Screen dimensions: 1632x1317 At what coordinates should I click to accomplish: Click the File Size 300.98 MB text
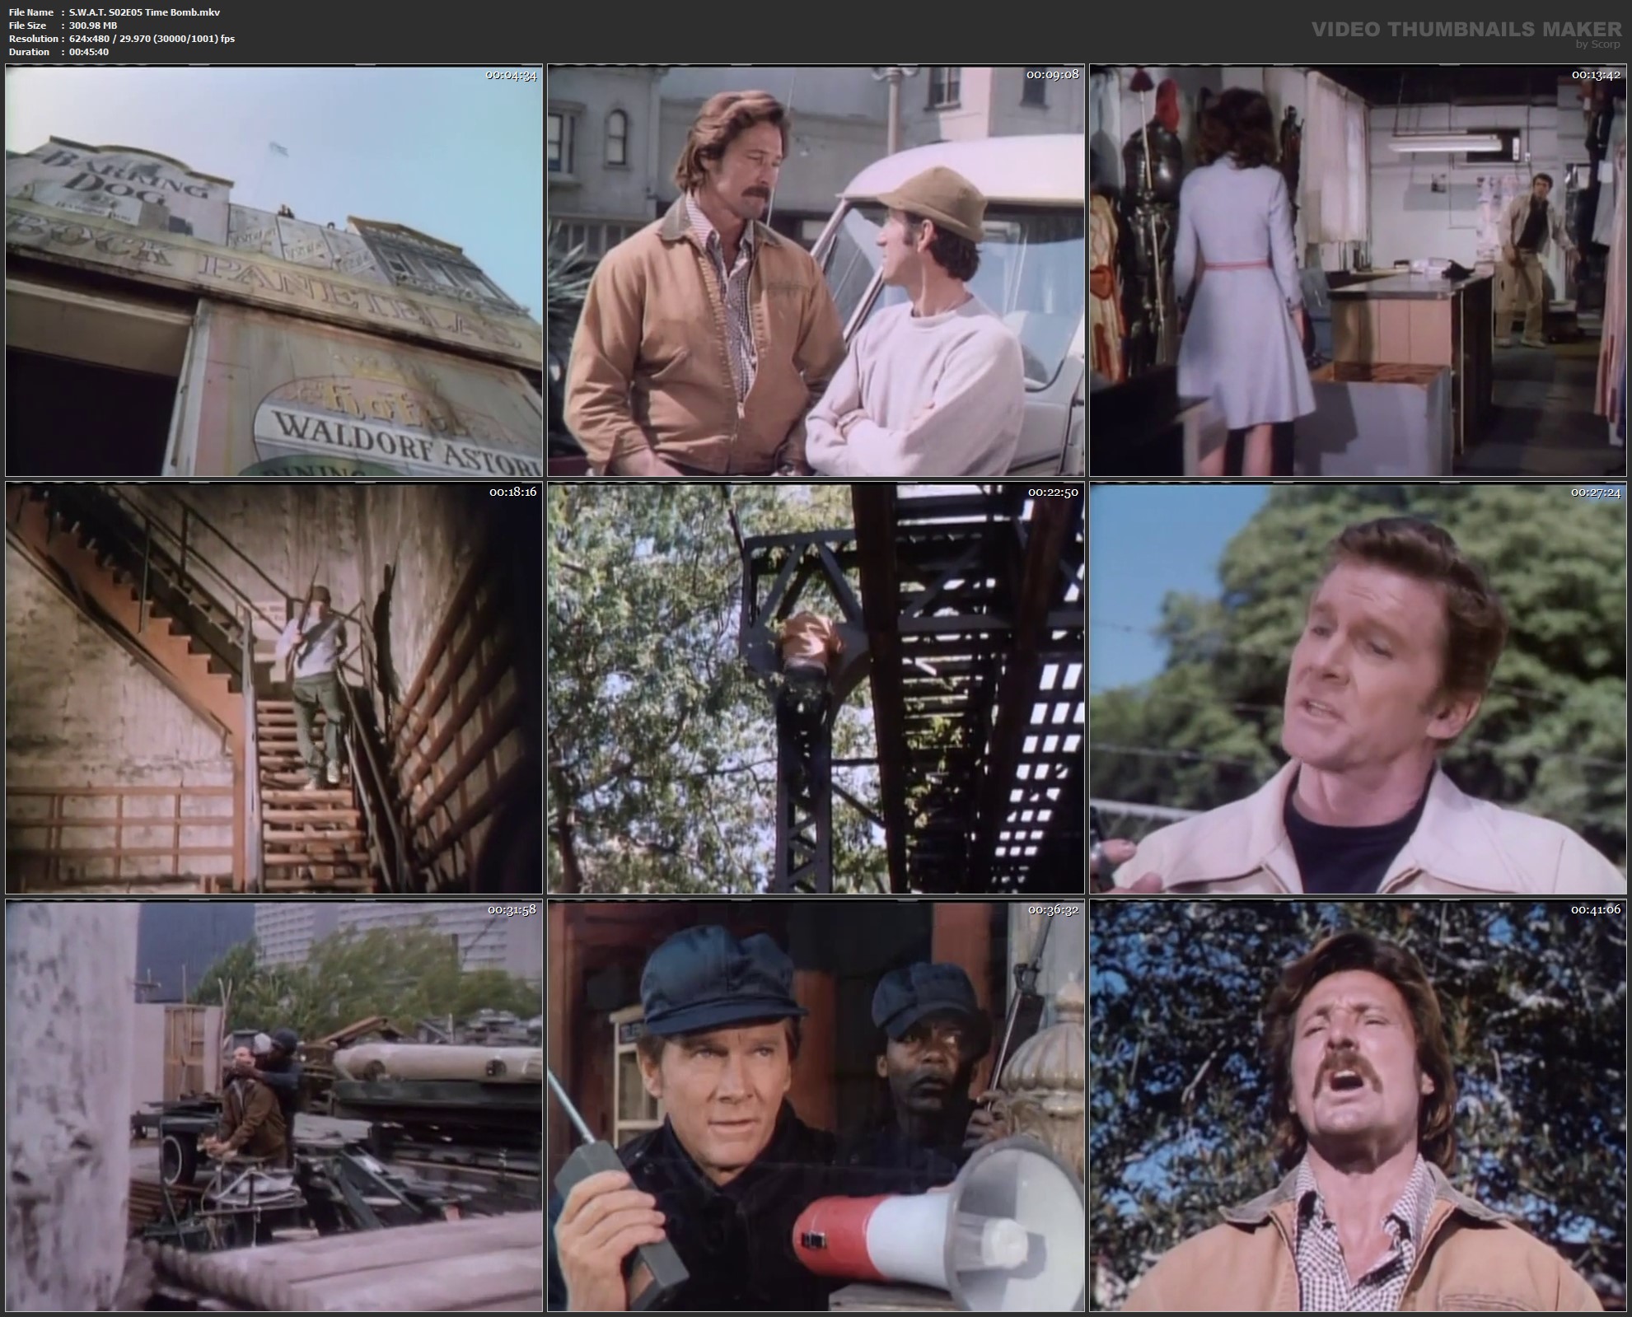point(93,26)
